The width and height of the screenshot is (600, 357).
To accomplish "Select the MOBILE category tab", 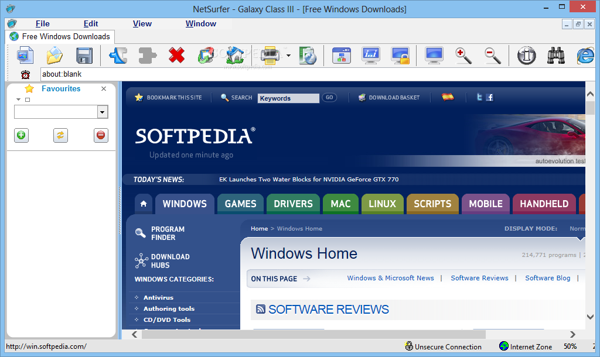I will pyautogui.click(x=486, y=204).
